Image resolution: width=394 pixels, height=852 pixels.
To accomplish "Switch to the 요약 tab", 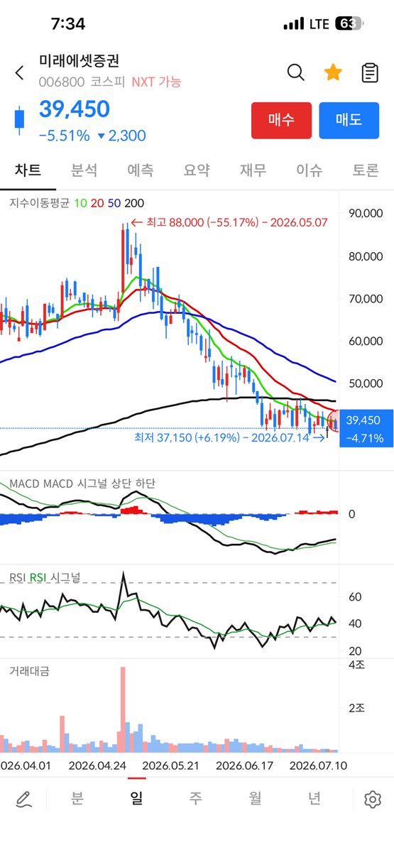I will [197, 170].
